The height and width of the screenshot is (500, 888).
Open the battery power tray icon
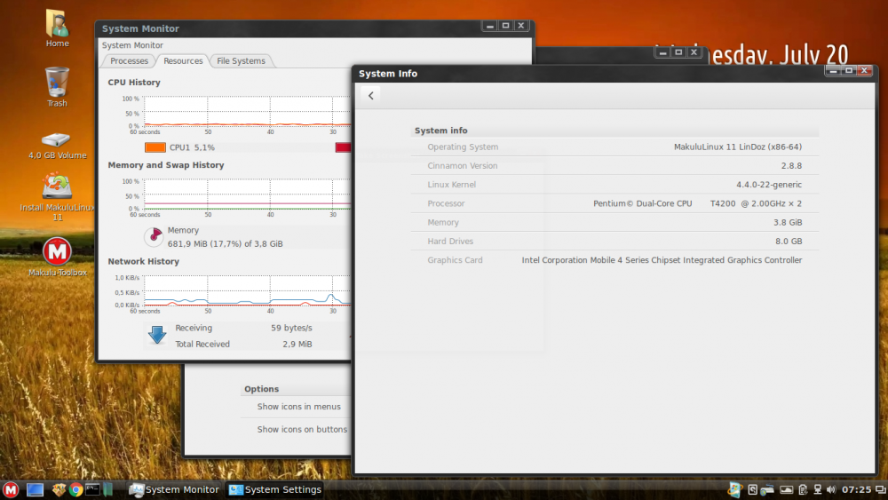[x=803, y=490]
